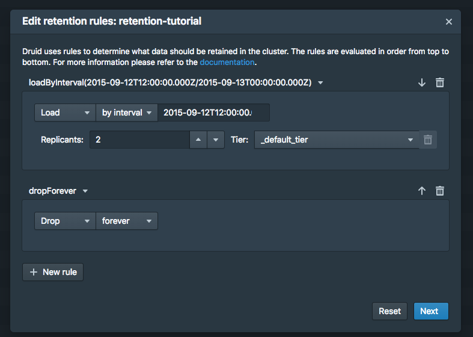Screen dimensions: 473x337
Task: Open the Load action dropdown
Action: tap(65, 113)
